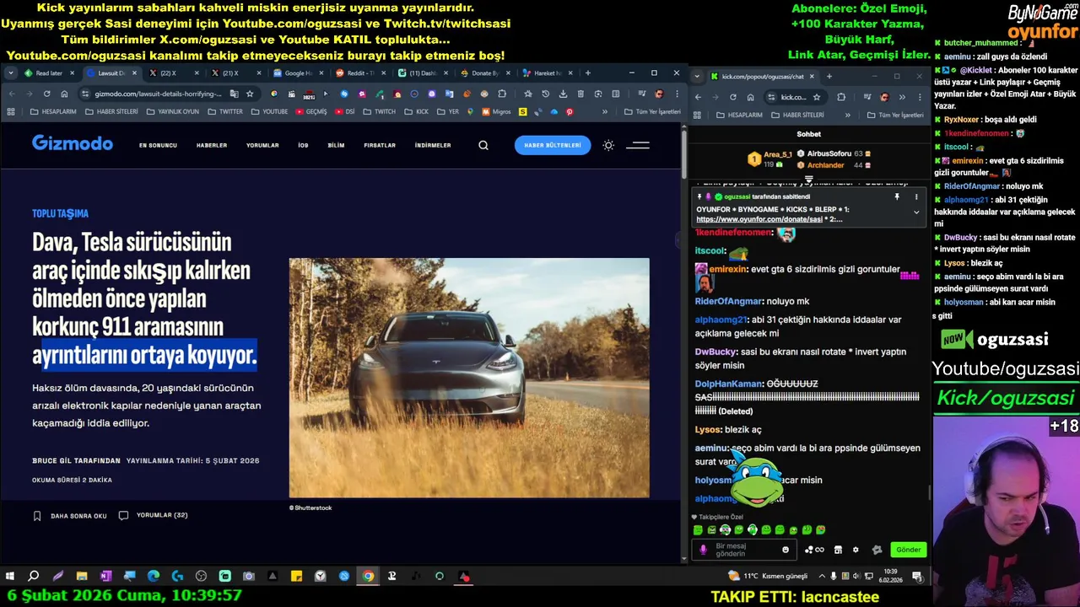Open Migros bookmark
This screenshot has height=607, width=1080.
tap(496, 111)
